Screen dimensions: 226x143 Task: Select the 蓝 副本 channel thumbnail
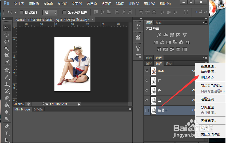point(153,110)
